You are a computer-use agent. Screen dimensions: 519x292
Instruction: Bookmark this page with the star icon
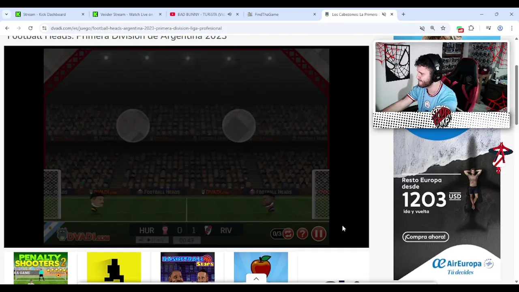pyautogui.click(x=443, y=28)
